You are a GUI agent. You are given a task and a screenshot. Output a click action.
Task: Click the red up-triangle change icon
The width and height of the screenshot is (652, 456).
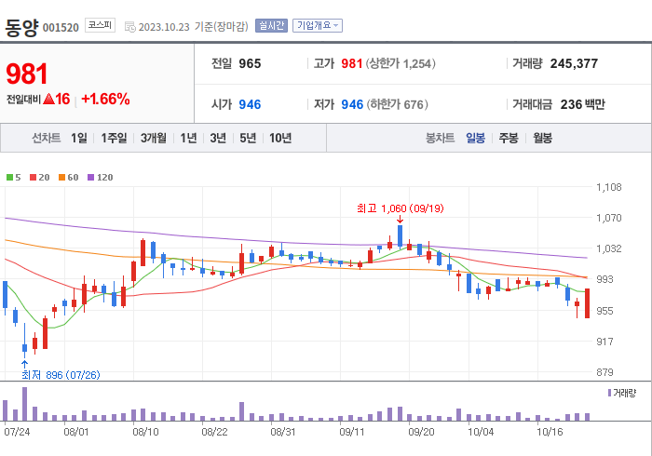48,99
